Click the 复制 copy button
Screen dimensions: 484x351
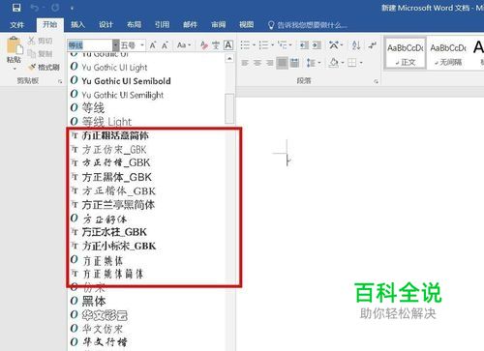(x=41, y=53)
